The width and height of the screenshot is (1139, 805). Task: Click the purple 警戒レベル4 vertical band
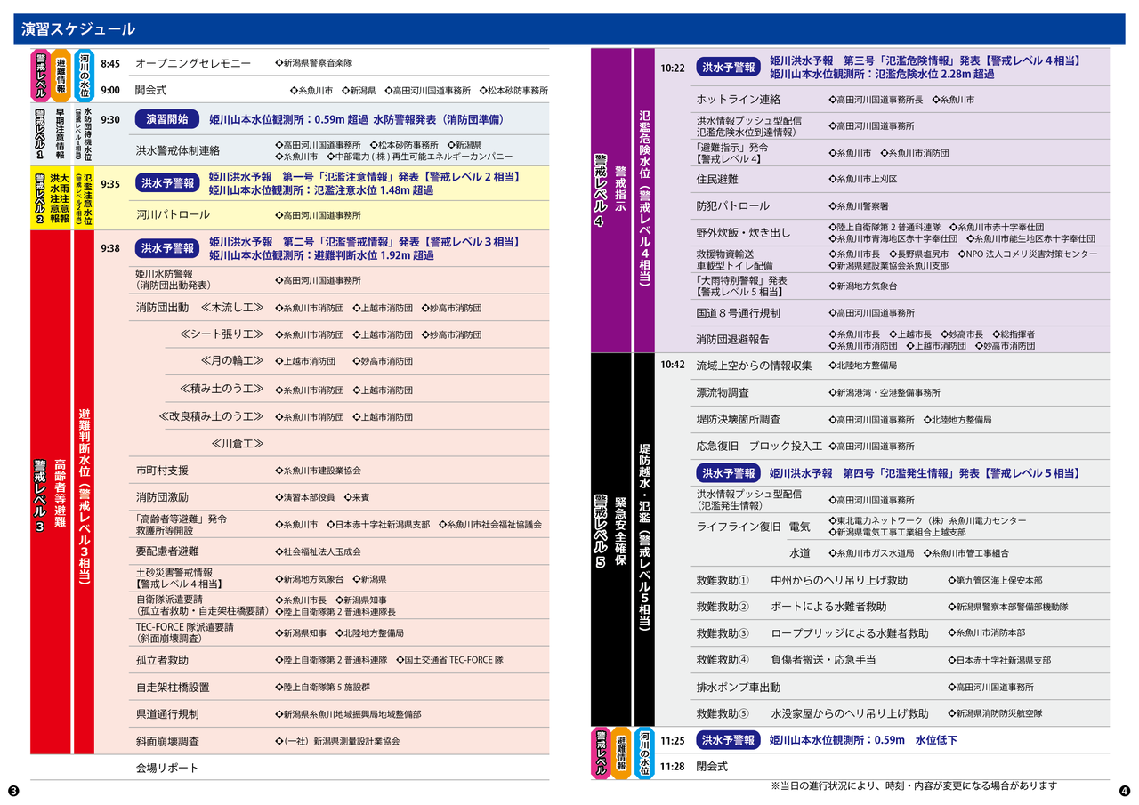[610, 200]
